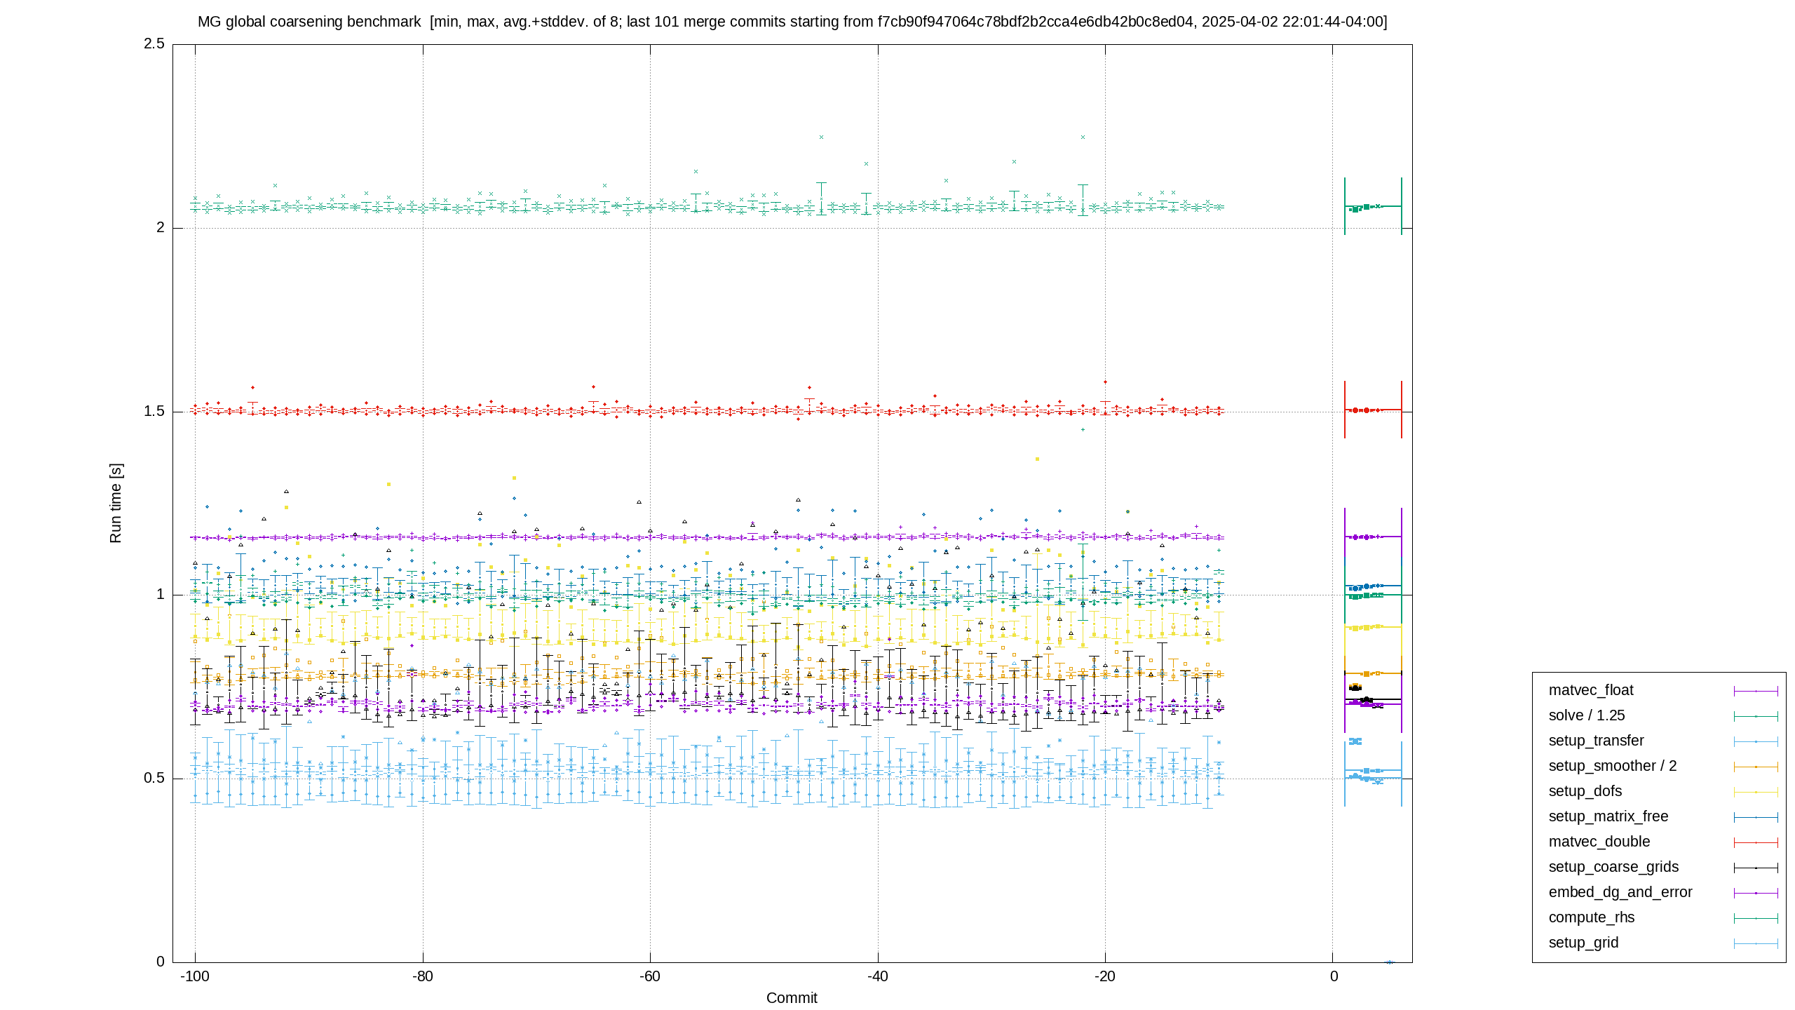Select the setup_grid legend label
1795x1010 pixels.
1583,943
